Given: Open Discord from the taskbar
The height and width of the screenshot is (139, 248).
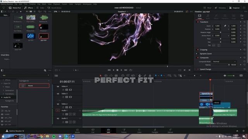Looking at the screenshot, I should click(60, 136).
